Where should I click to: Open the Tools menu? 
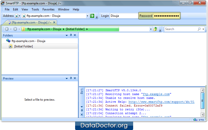point(35,9)
